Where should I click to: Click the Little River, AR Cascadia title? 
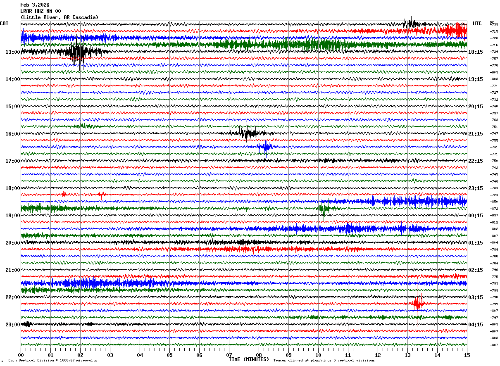(x=60, y=17)
